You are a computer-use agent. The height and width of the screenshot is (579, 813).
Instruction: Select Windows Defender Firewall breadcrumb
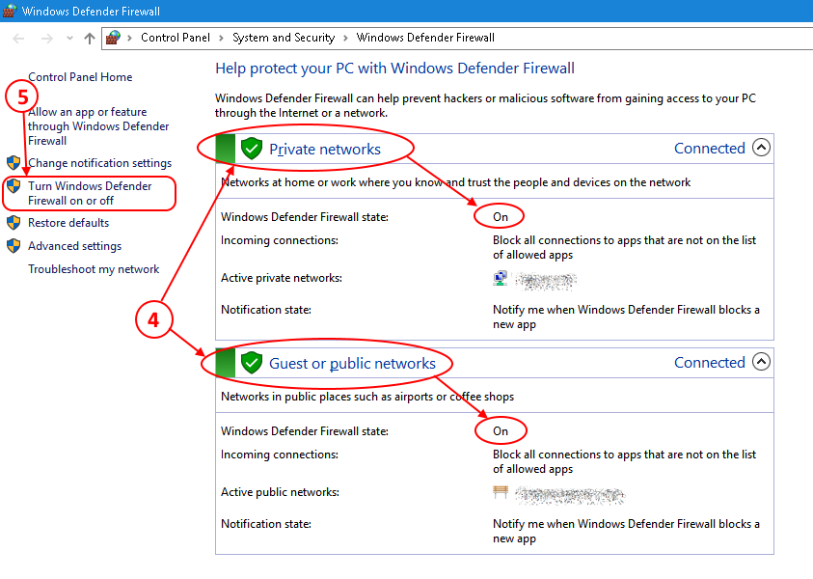(425, 38)
